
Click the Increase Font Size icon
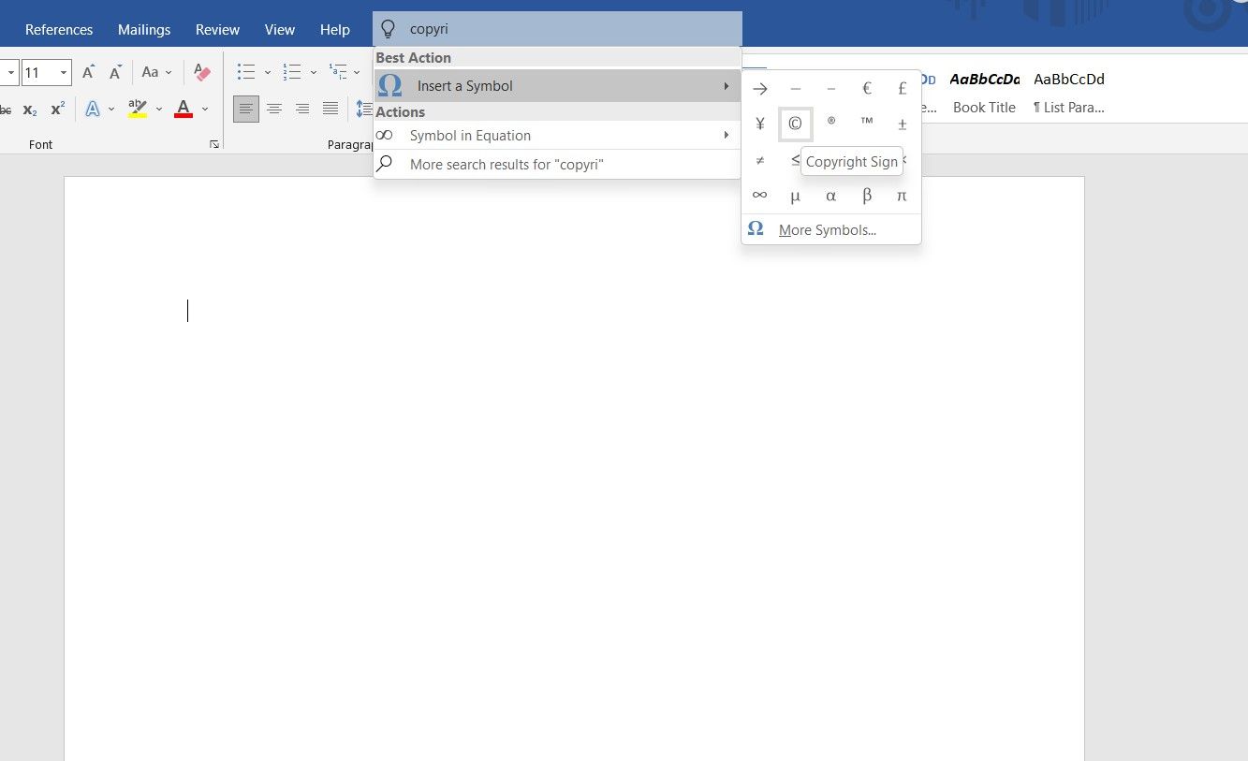(89, 72)
